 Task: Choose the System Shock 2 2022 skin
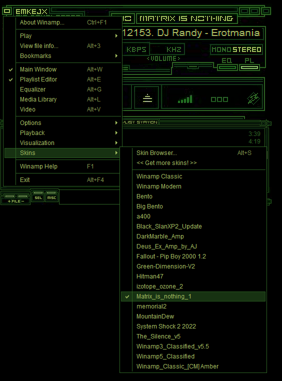[193, 326]
